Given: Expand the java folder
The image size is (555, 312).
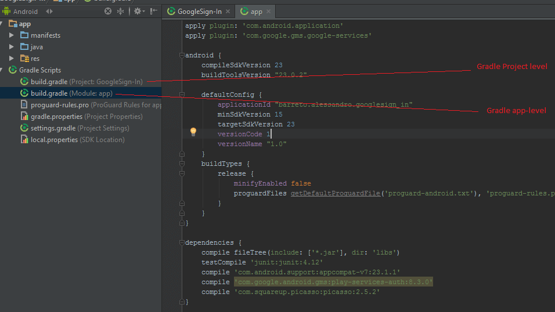Looking at the screenshot, I should (12, 47).
